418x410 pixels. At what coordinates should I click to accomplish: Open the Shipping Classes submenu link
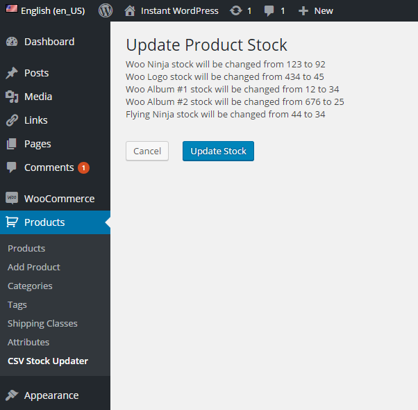[42, 323]
